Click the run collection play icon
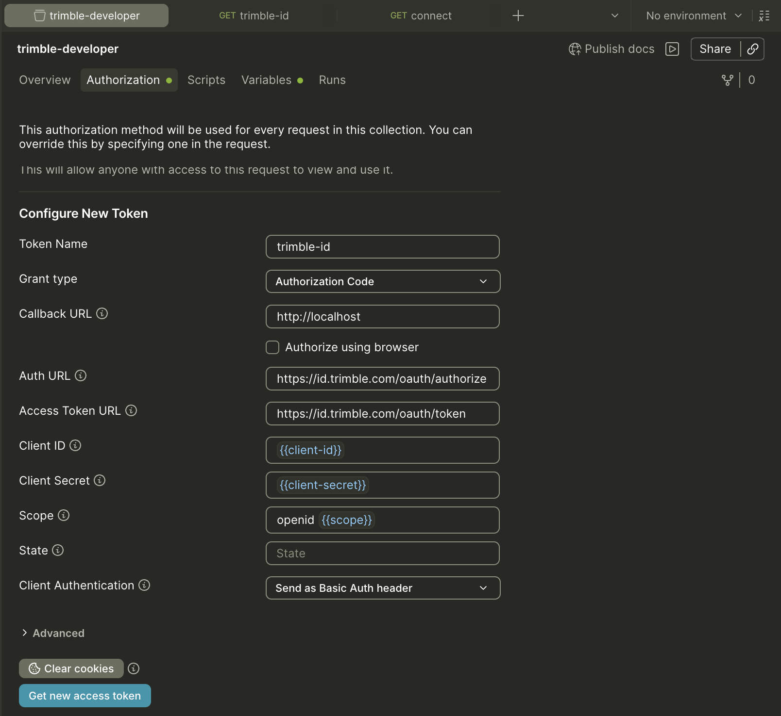The height and width of the screenshot is (716, 781). [x=672, y=49]
